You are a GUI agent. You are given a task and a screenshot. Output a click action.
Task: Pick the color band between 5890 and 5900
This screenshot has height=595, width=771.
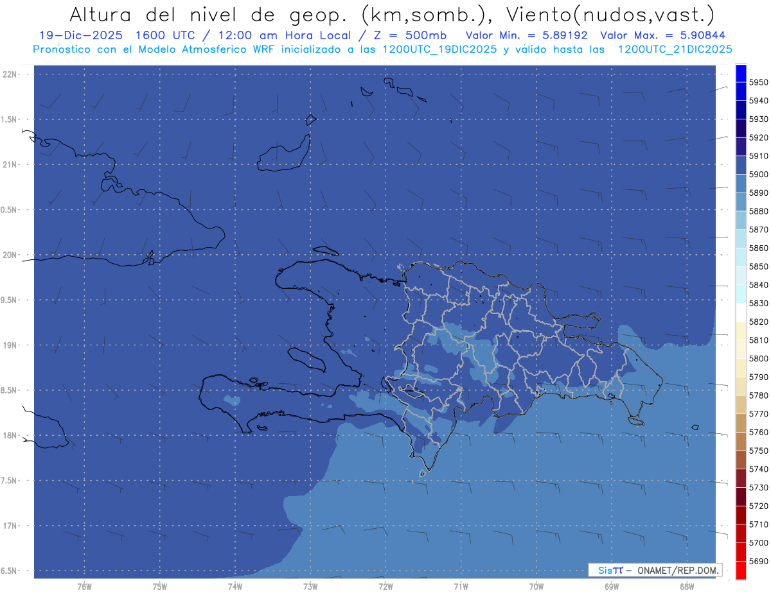tap(741, 184)
